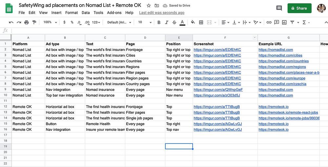Click the undo icon
Screen dimensions: 328x167
tap(11, 22)
